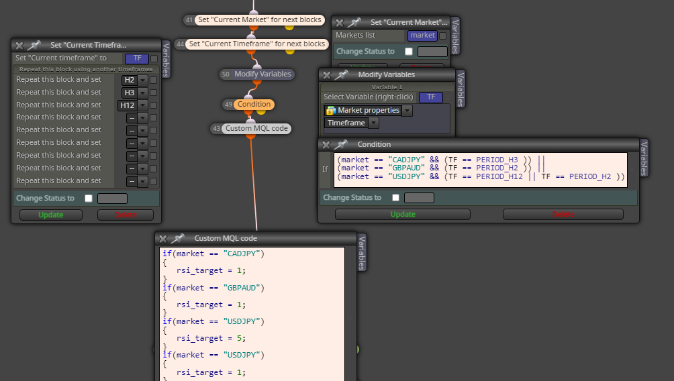Open the H2 timeframe dropdown
The image size is (674, 381).
(x=143, y=80)
